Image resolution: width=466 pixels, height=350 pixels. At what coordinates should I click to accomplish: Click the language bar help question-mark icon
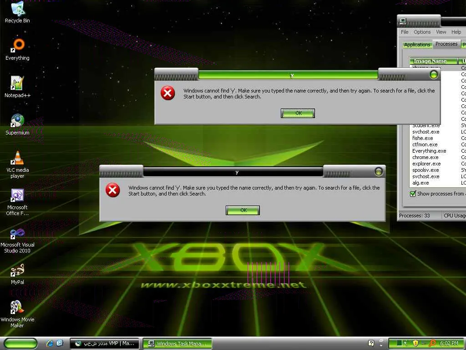point(371,343)
